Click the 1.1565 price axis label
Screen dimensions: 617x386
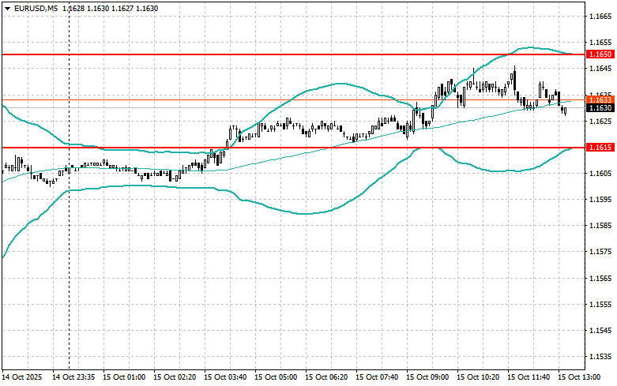click(600, 279)
